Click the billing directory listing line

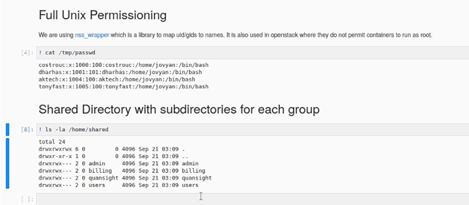122,170
